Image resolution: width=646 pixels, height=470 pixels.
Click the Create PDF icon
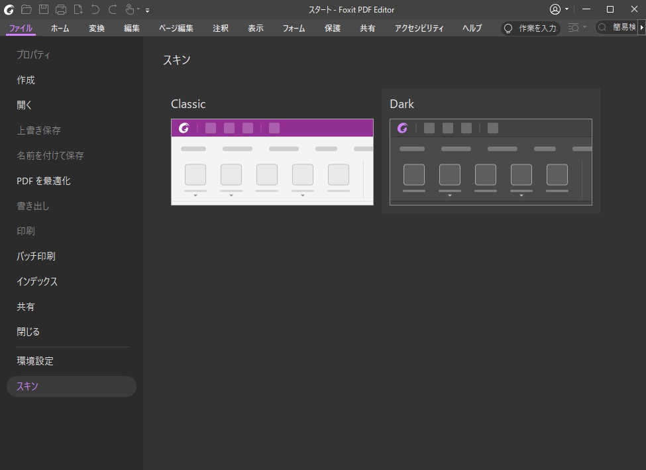pyautogui.click(x=77, y=9)
